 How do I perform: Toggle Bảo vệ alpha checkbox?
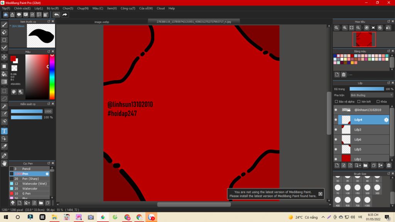pyautogui.click(x=336, y=102)
